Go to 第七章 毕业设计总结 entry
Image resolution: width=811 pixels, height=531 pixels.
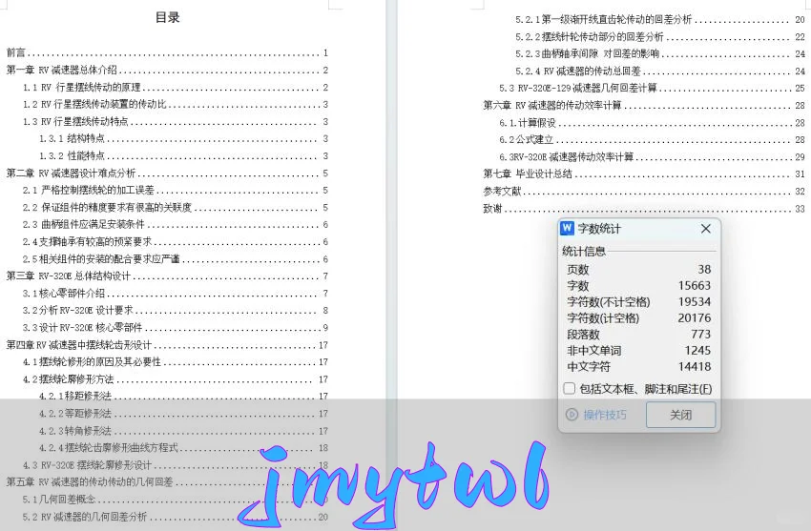[x=644, y=174]
